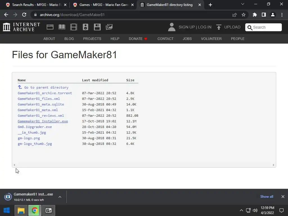Click the user avatar icon
The height and width of the screenshot is (216, 288).
click(172, 27)
